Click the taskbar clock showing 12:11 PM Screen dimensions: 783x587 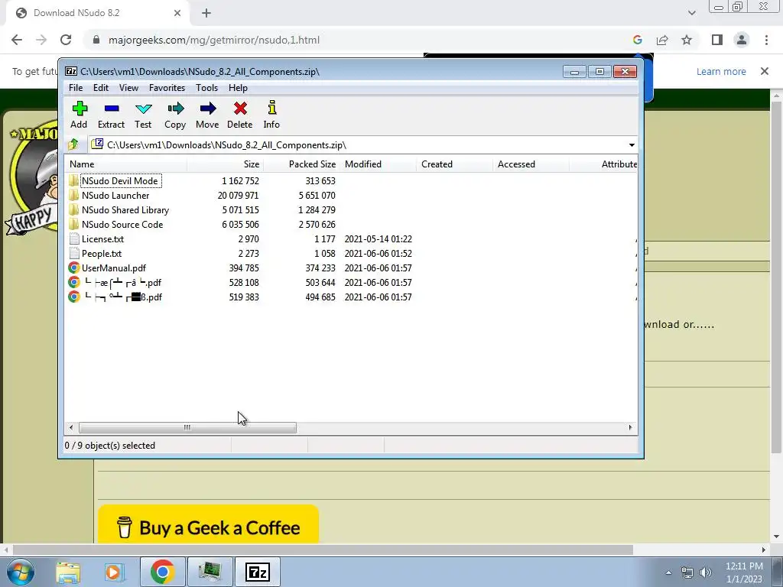click(x=744, y=572)
